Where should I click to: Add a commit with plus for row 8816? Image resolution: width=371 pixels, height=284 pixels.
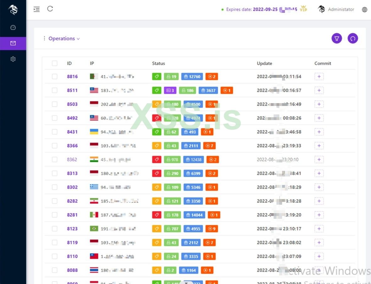(319, 76)
